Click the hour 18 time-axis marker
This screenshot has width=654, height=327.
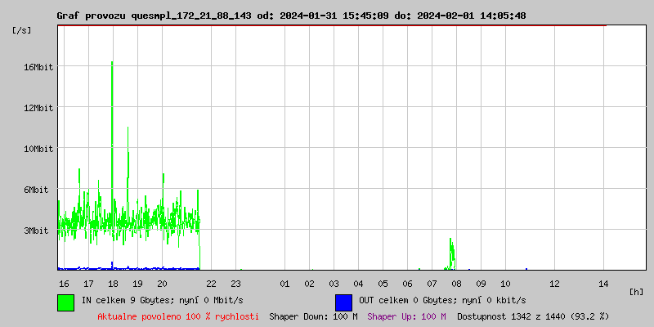click(113, 284)
